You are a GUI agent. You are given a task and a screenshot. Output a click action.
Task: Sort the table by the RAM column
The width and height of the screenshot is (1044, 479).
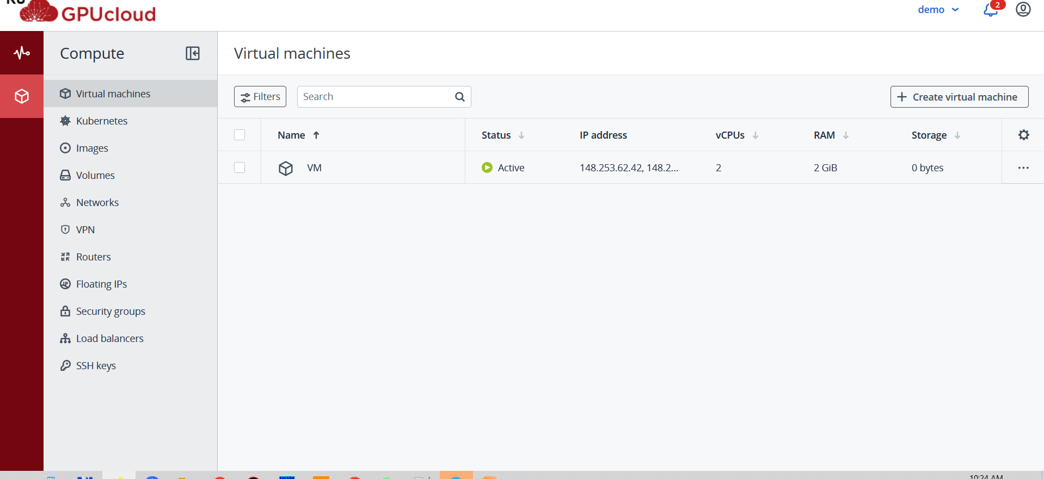coord(831,135)
